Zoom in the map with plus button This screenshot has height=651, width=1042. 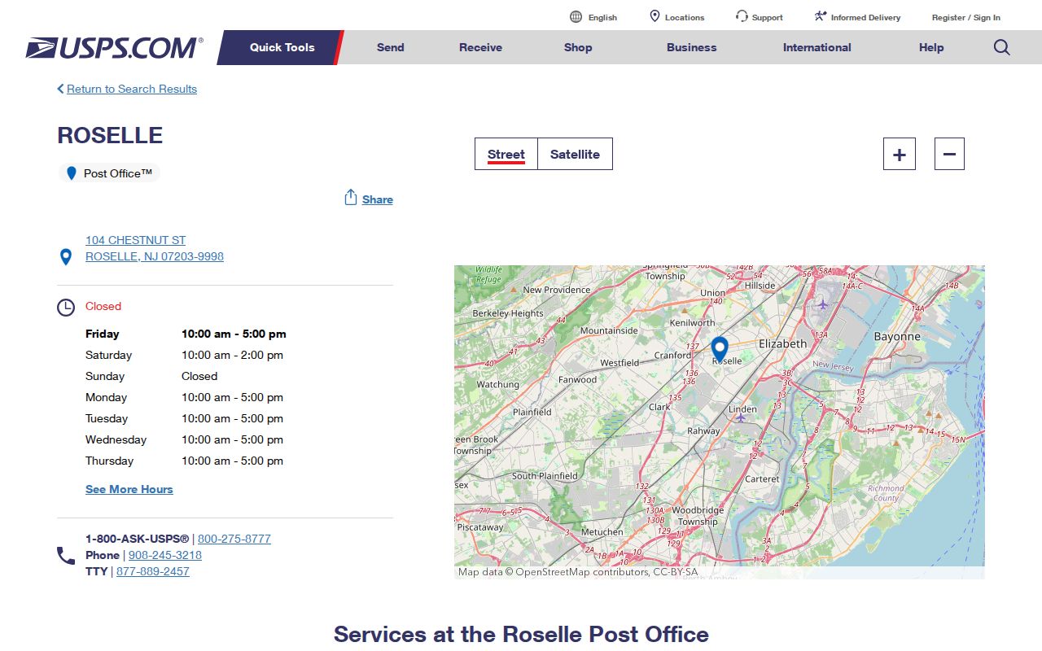click(900, 154)
